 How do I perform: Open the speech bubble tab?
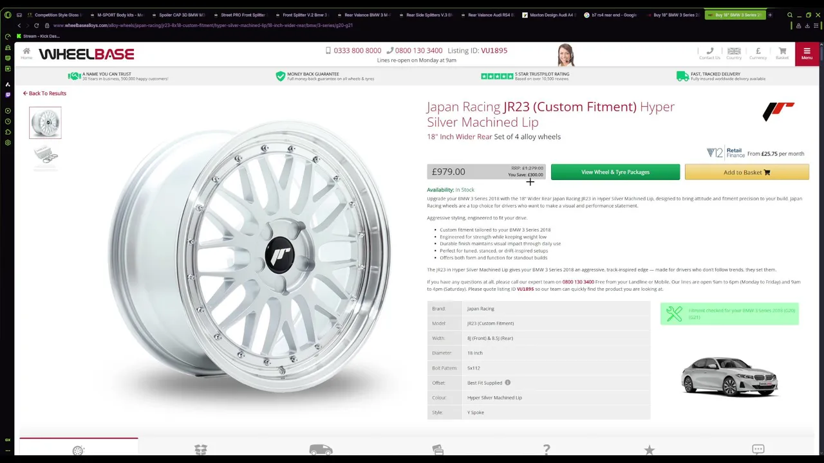tap(758, 450)
